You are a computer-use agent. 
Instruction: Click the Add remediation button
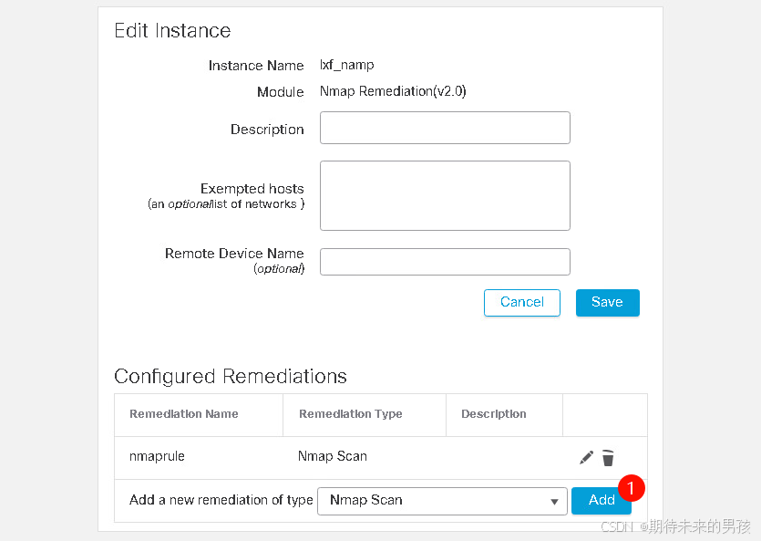point(602,500)
